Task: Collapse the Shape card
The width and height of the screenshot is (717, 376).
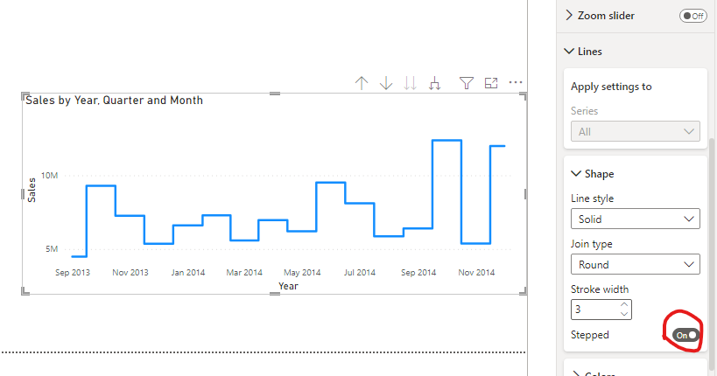Action: coord(576,174)
